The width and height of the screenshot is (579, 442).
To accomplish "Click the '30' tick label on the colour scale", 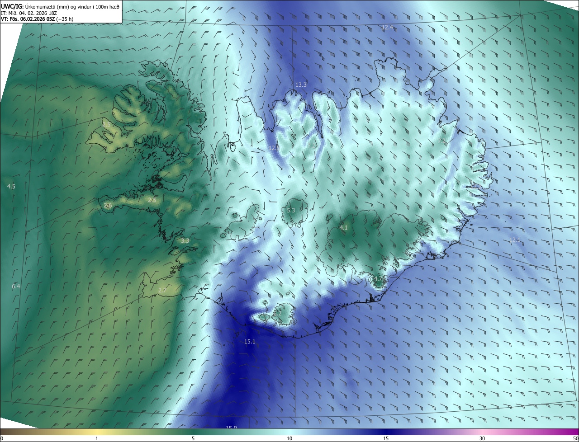I will pyautogui.click(x=482, y=438).
